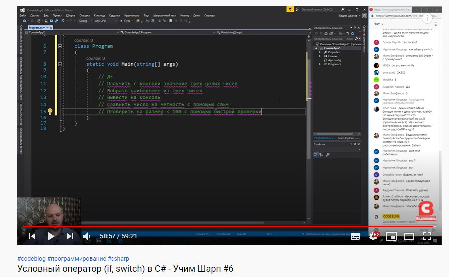Open the Правка menu in Visual Studio
This screenshot has width=449, height=277.
pos(35,16)
